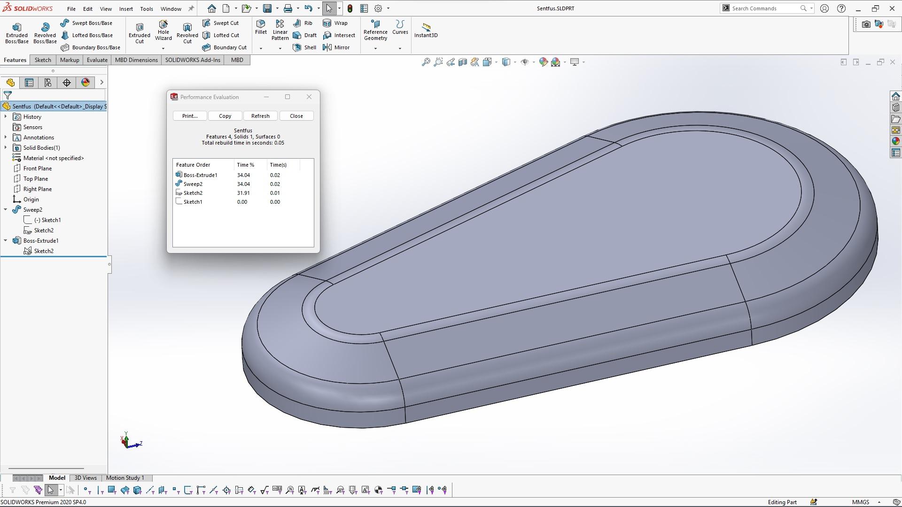Screen dimensions: 902x507
Task: Activate the Instant3D tool
Action: coord(426,30)
